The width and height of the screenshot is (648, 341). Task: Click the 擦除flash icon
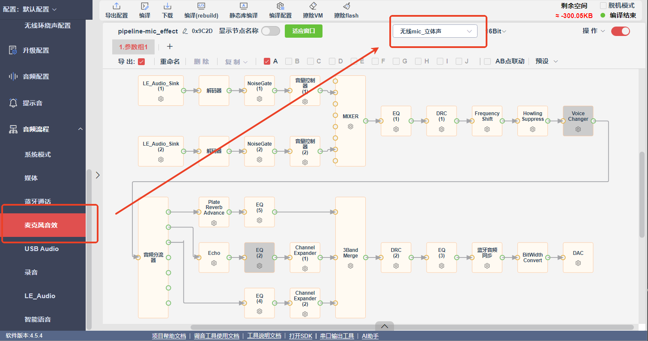coord(346,6)
